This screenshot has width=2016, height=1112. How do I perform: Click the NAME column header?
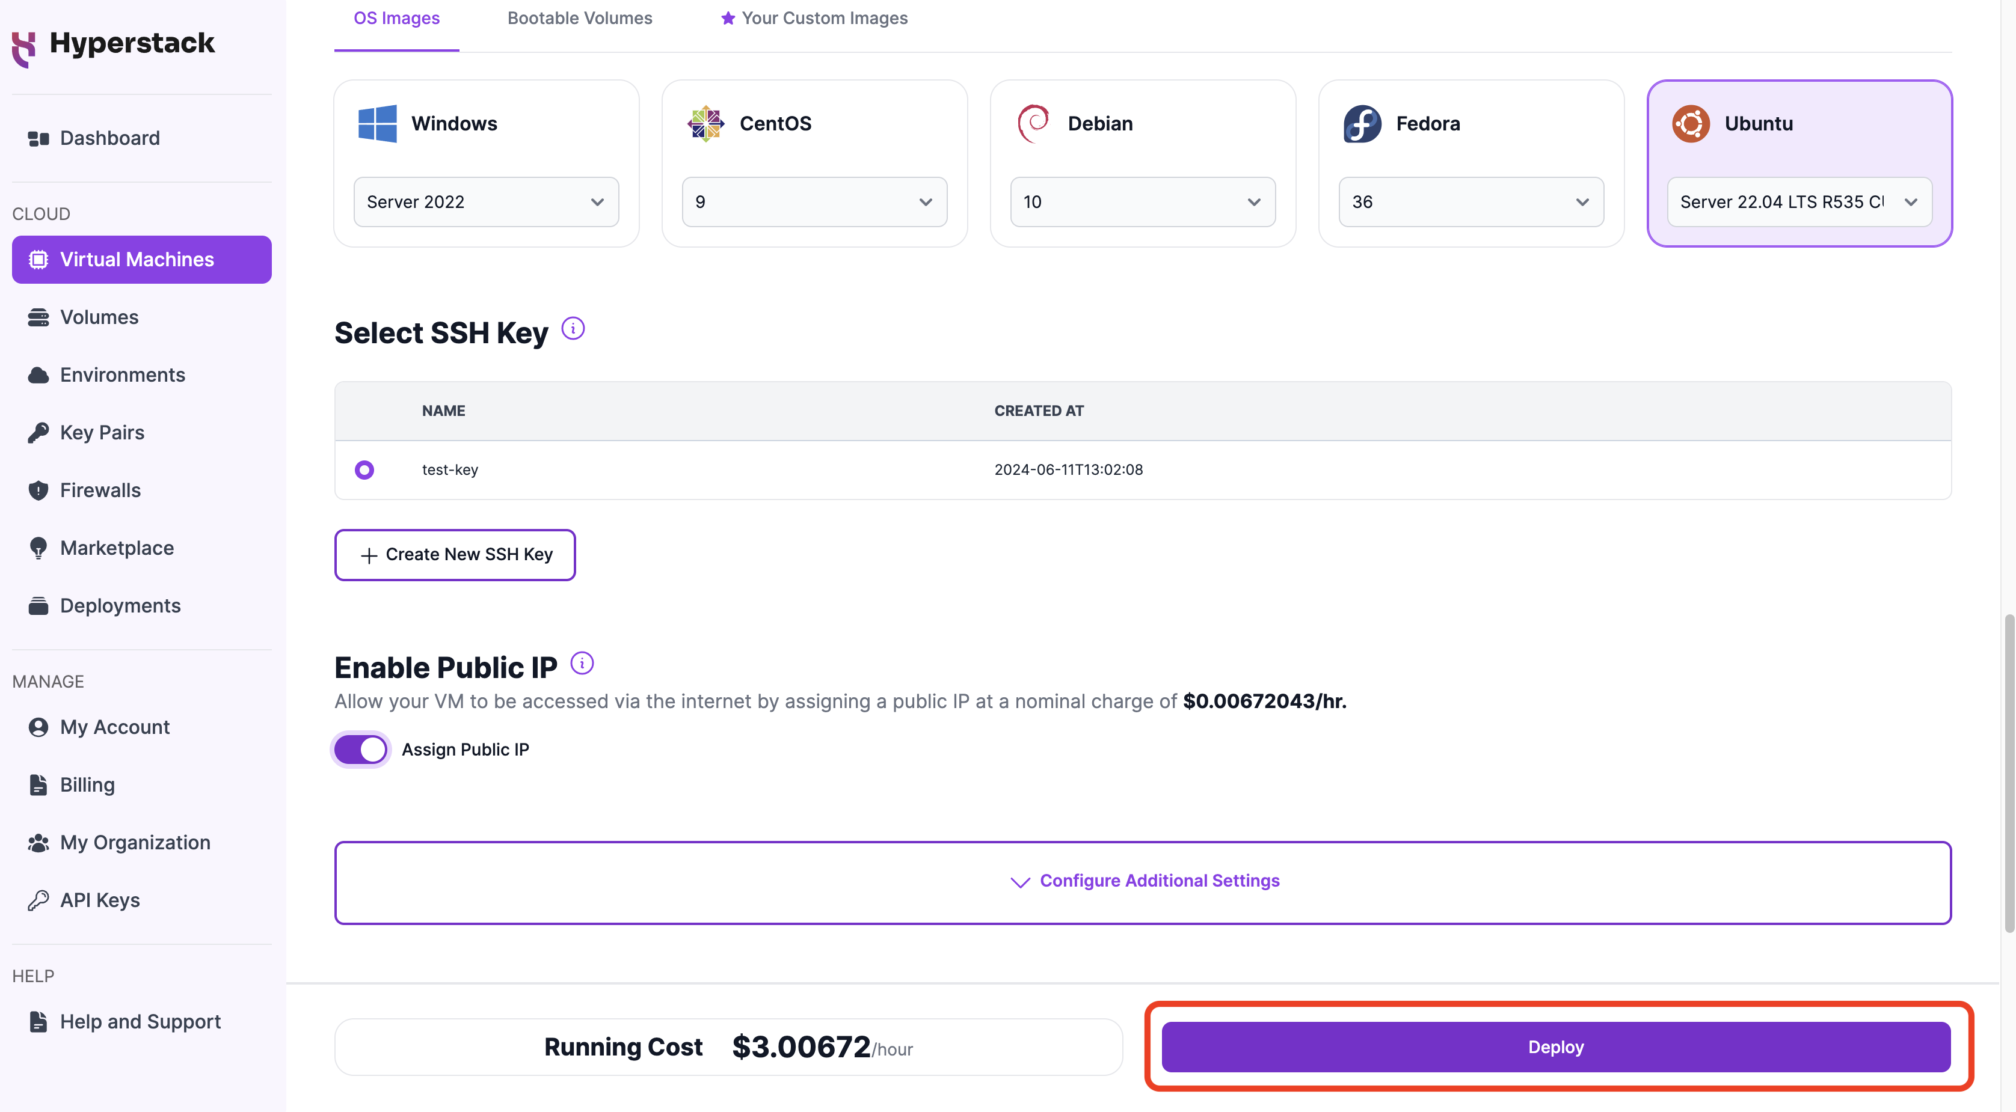coord(444,411)
